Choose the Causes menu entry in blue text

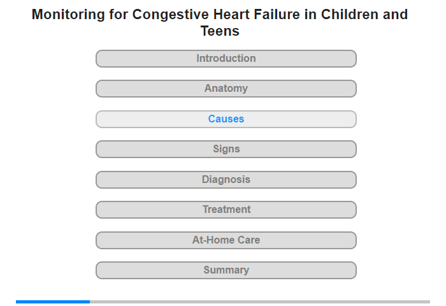click(226, 119)
